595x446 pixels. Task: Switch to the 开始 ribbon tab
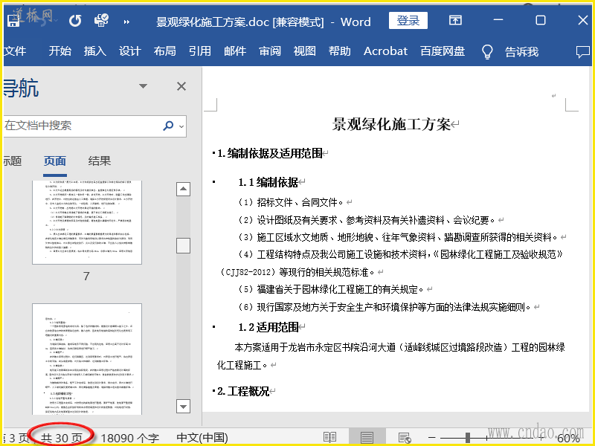[x=60, y=51]
